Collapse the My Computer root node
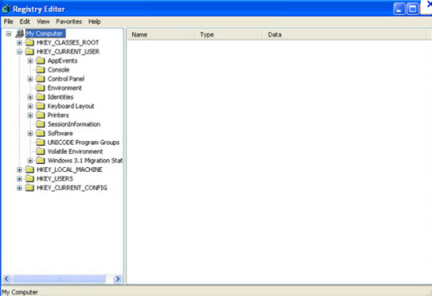 tap(9, 34)
